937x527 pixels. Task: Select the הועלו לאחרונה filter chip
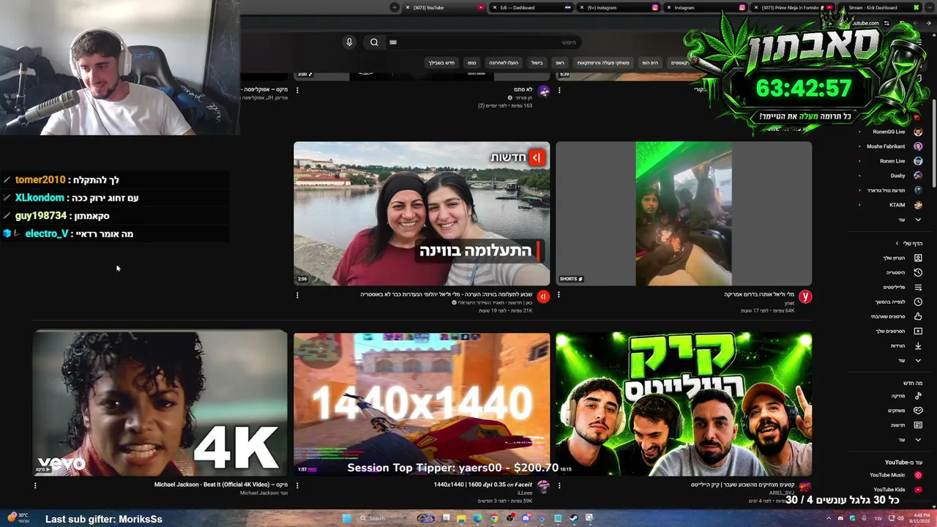[504, 63]
